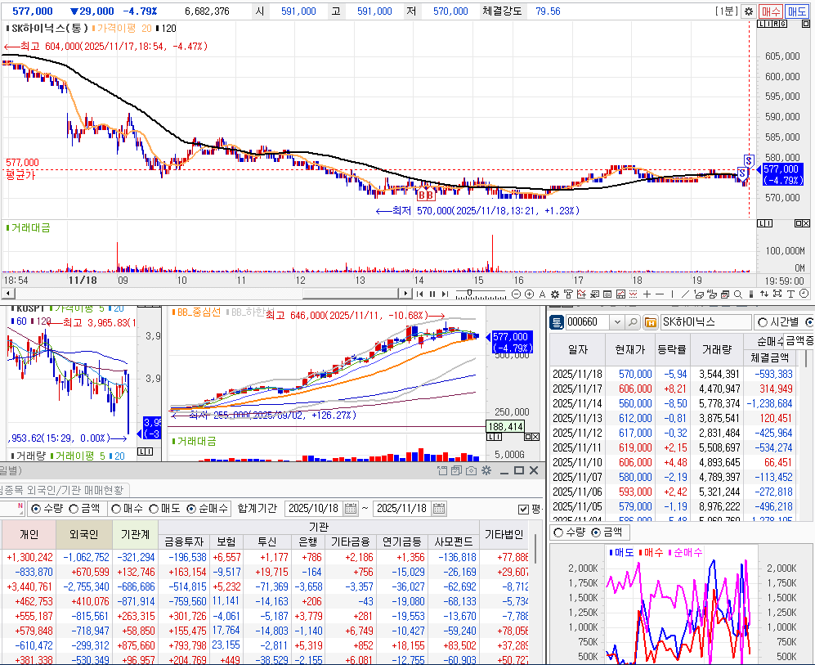Click the SK하이닉스 stock name field

click(705, 322)
